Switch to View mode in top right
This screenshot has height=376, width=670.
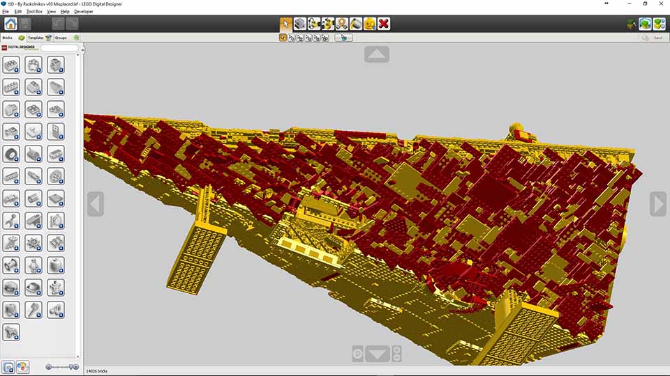[x=645, y=24]
